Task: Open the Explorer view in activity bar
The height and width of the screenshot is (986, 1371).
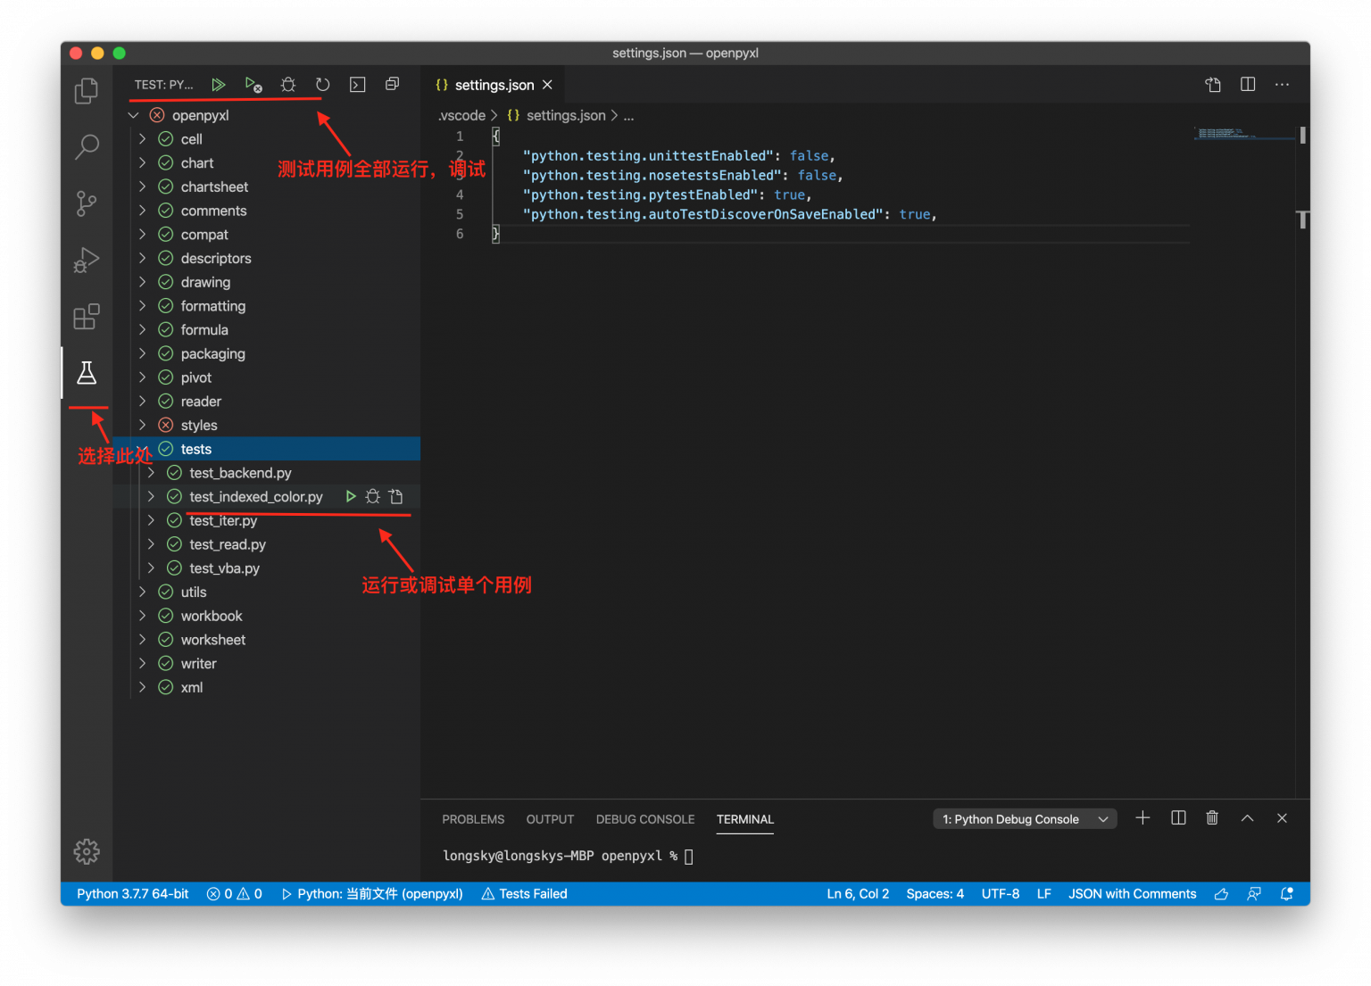Action: coord(87,91)
